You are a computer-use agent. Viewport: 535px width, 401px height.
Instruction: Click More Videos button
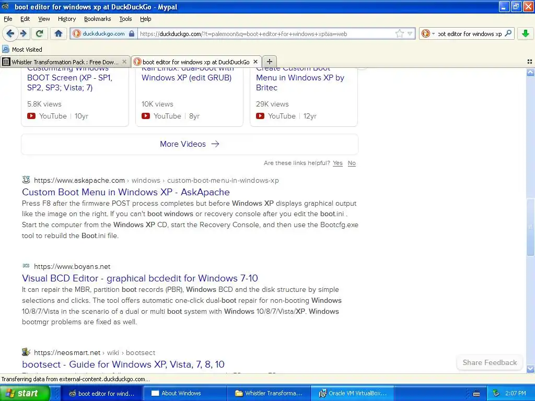[190, 144]
